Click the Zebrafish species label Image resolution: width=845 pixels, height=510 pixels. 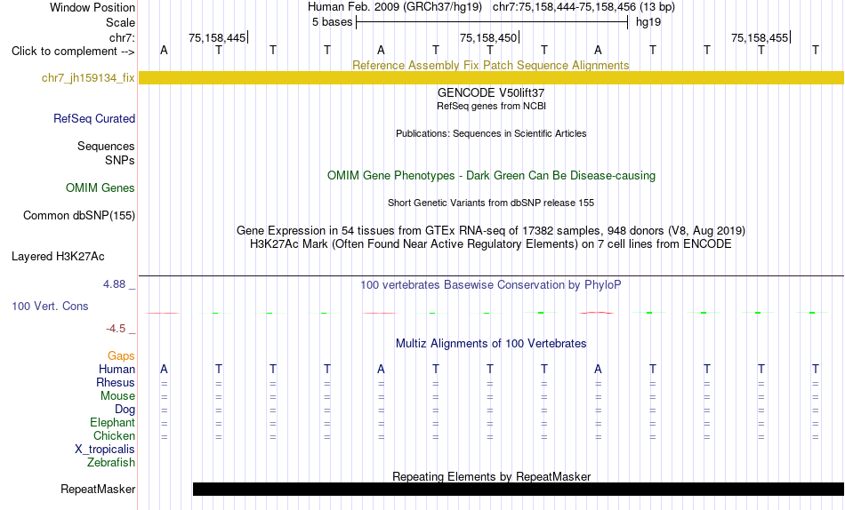111,463
